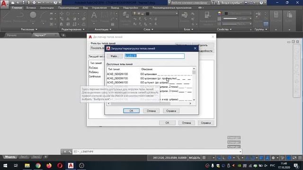Click the Insert block icon
The width and height of the screenshot is (303, 170).
coord(184,15)
